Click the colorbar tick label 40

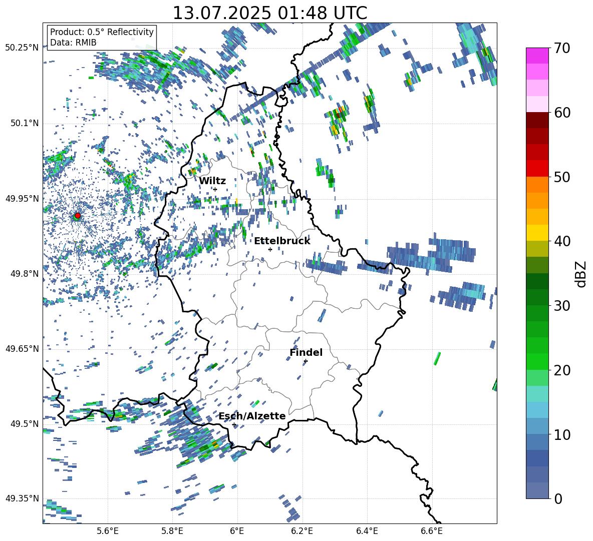(561, 241)
